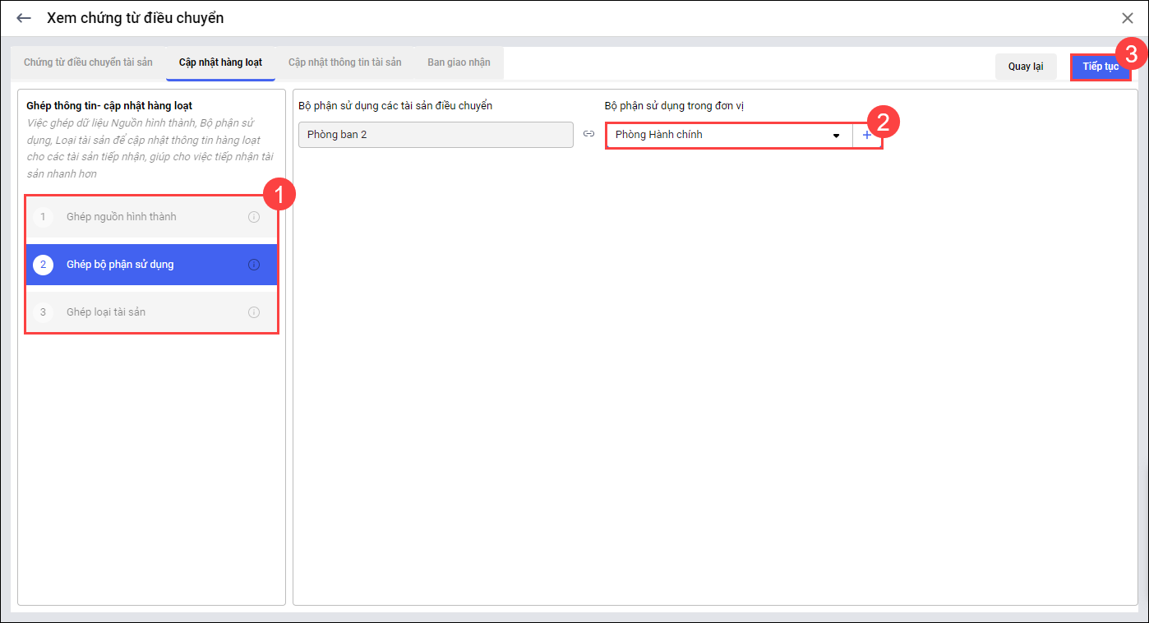Close the Xem chứng từ điều chuyển dialog
This screenshot has height=623, width=1149.
pyautogui.click(x=1127, y=18)
